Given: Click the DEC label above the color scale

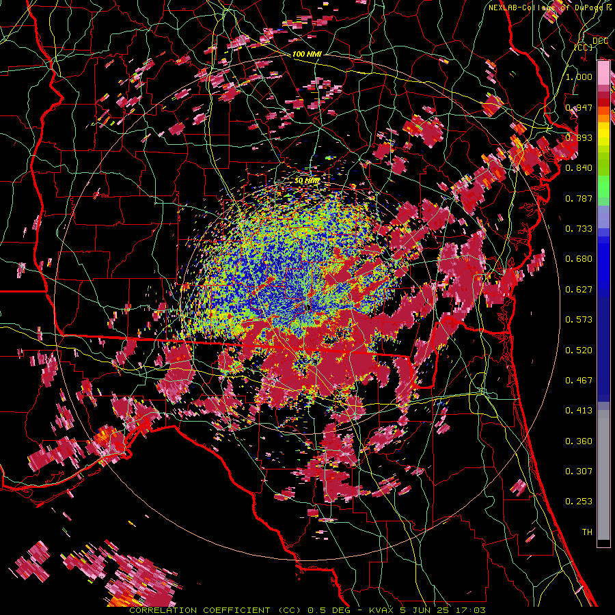Looking at the screenshot, I should (x=600, y=40).
